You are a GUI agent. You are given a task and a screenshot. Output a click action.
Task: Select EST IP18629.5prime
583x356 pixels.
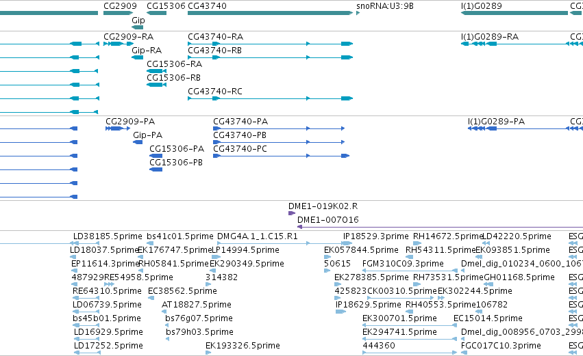368,305
